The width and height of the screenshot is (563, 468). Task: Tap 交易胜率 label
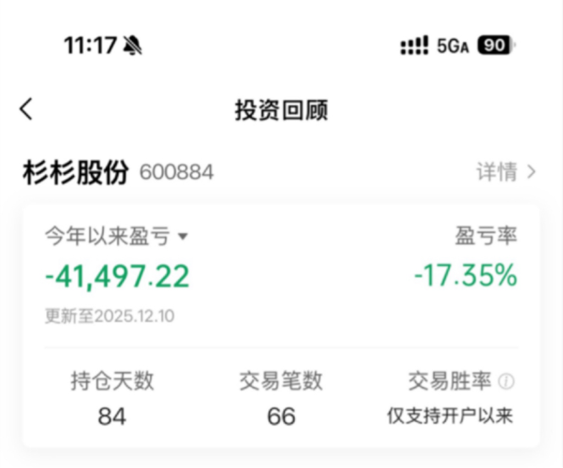coord(450,381)
